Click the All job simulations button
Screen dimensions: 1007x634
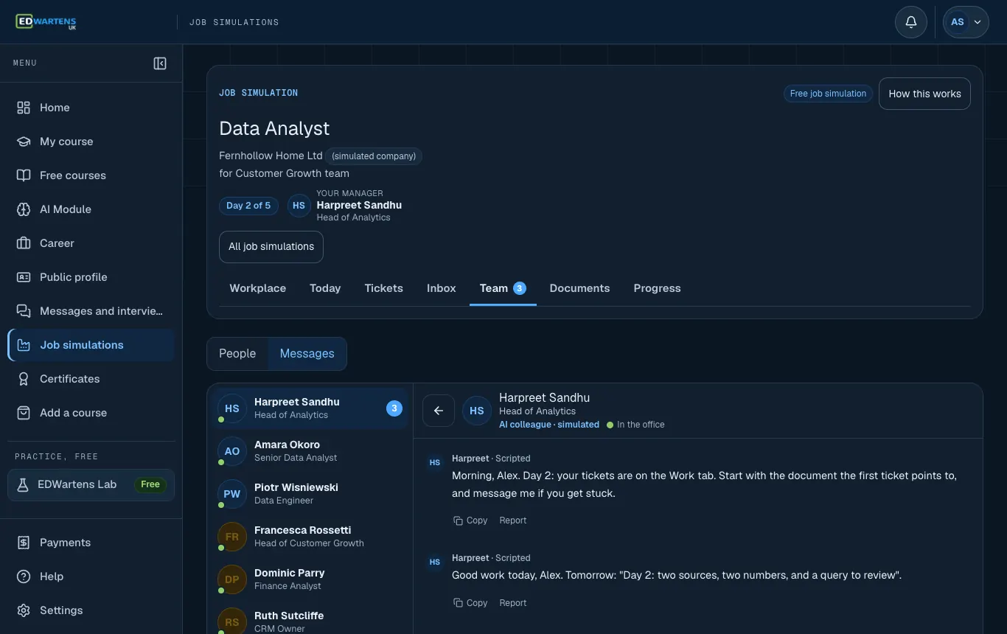pos(271,247)
